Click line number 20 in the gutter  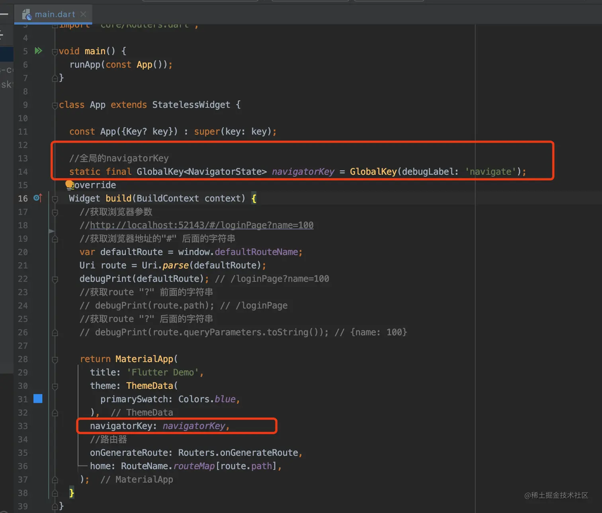coord(23,252)
